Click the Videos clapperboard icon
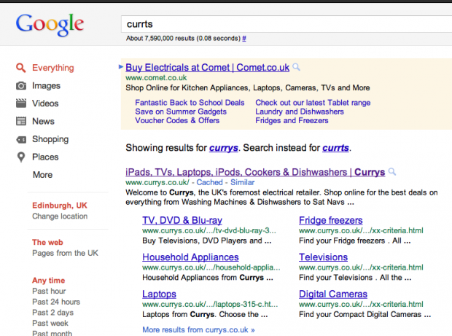 20,103
